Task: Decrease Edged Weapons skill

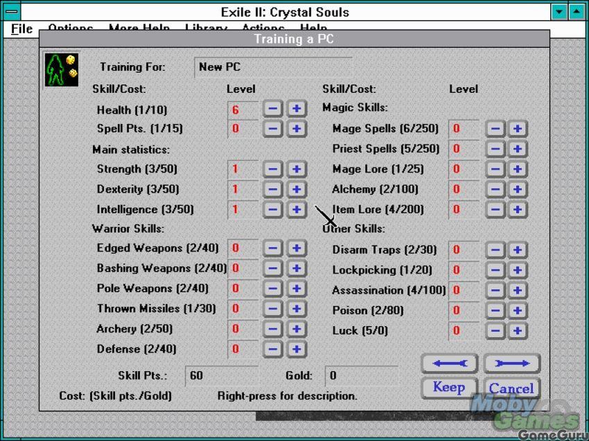Action: click(x=273, y=248)
